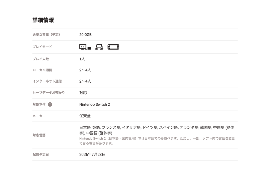The height and width of the screenshot is (175, 263).
Task: Select the 詳細情報 heading
Action: coord(43,20)
